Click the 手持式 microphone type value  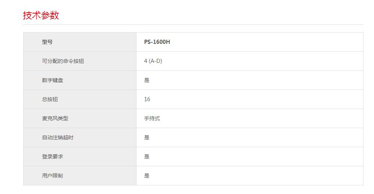(152, 118)
